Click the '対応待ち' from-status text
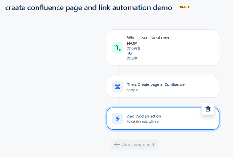 [134, 48]
